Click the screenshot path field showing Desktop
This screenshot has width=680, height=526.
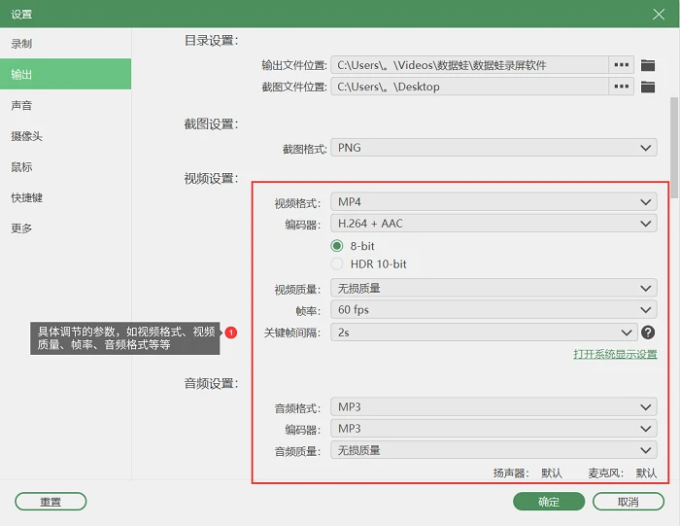pos(469,87)
